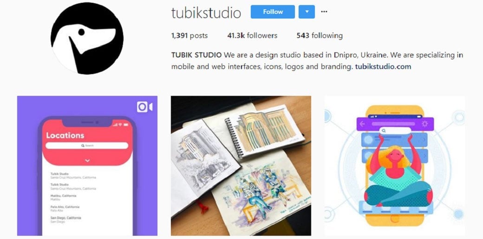The height and width of the screenshot is (239, 483).
Task: Click the 1,391 posts count
Action: pyautogui.click(x=189, y=36)
